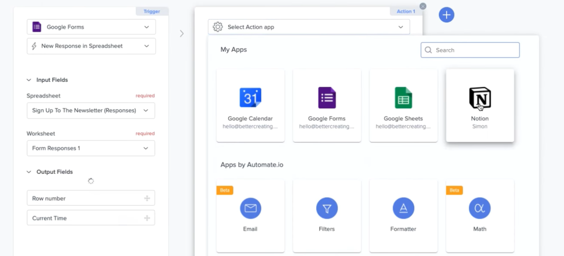
Task: Pick the Formatter app icon
Action: pyautogui.click(x=403, y=208)
